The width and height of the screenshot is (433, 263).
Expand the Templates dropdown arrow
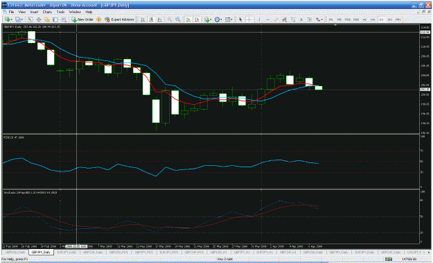coord(231,19)
